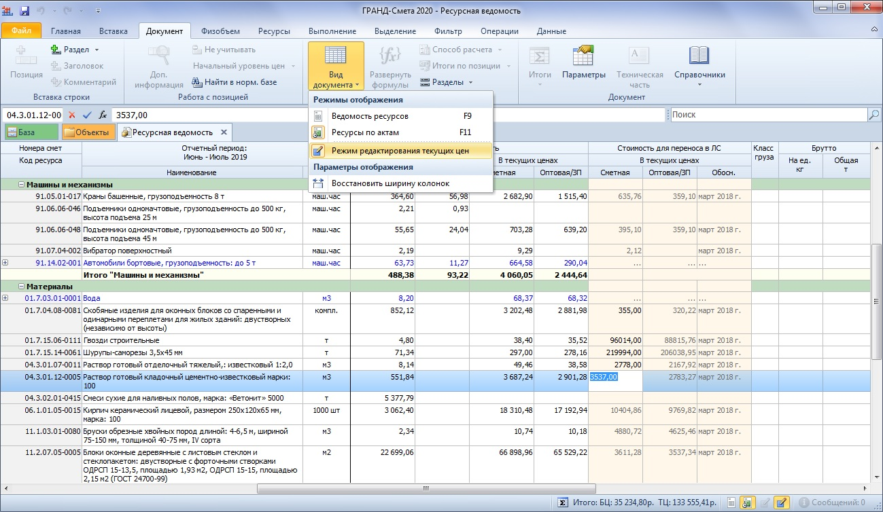Viewport: 883px width, 512px height.
Task: Expand the Справочники dropdown arrow
Action: [x=699, y=85]
